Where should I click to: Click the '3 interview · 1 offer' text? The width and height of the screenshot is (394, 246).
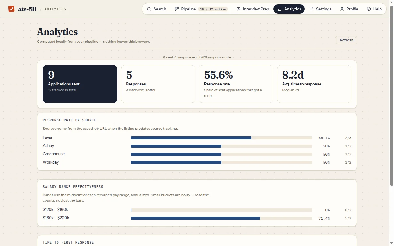tap(141, 90)
